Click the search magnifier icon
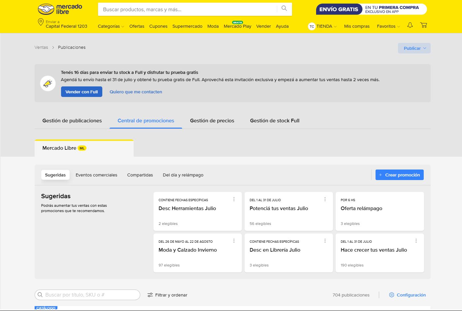Viewport: 462px width, 311px height. coord(284,9)
